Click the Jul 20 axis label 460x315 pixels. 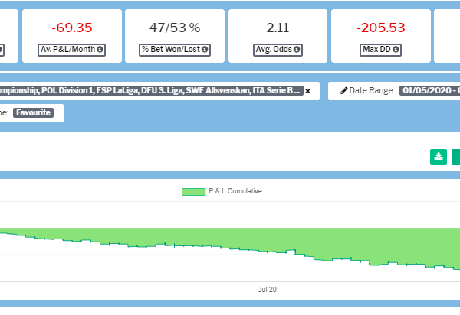(x=268, y=290)
